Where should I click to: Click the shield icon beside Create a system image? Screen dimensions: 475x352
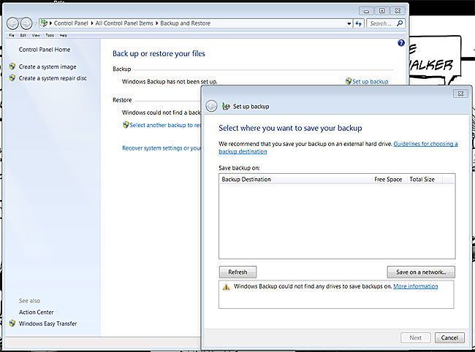click(12, 66)
